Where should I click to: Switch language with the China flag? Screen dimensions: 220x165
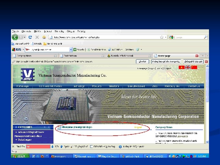194,68
